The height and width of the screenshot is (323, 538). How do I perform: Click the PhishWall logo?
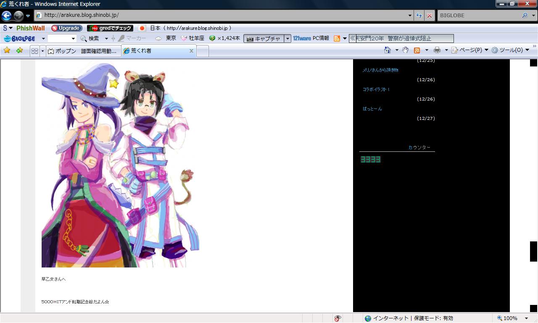[x=30, y=28]
